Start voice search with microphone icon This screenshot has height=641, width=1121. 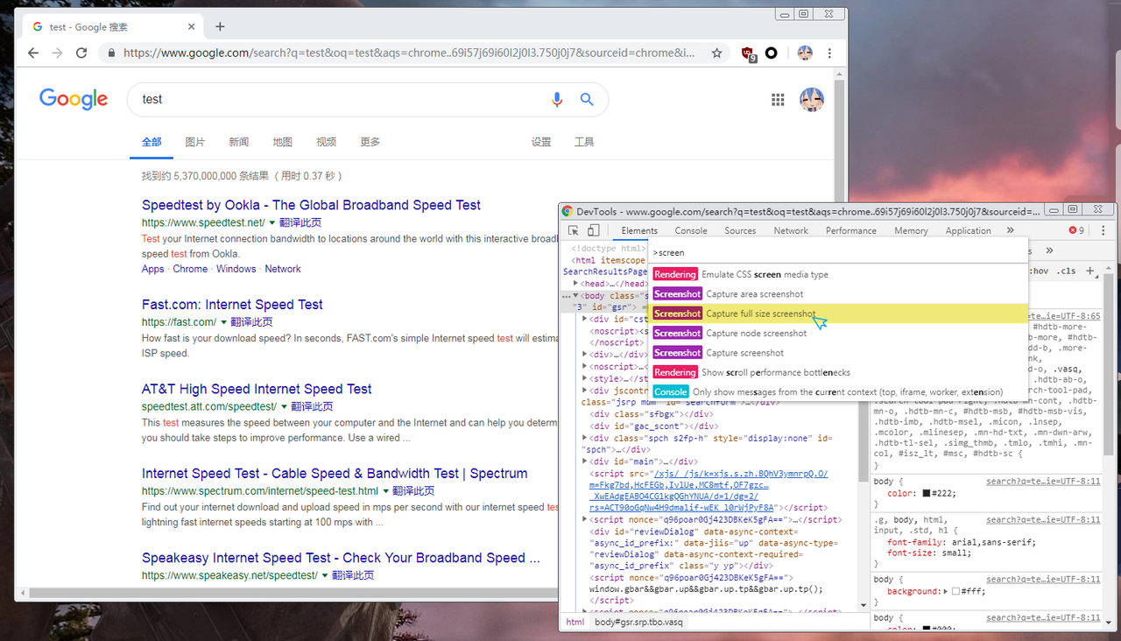(557, 99)
